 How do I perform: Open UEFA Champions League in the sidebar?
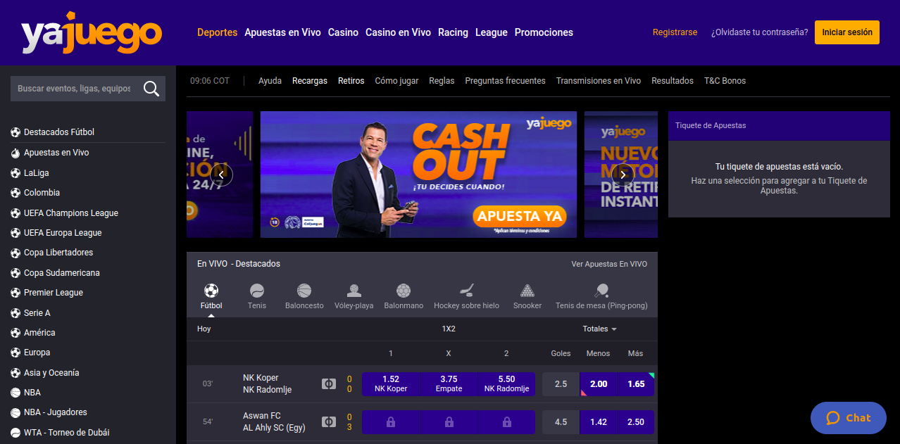point(71,213)
